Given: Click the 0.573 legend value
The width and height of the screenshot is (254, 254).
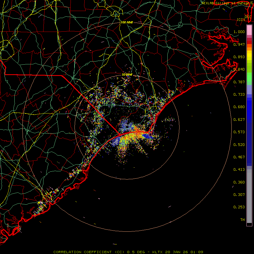Looking at the screenshot, I should tap(239, 132).
